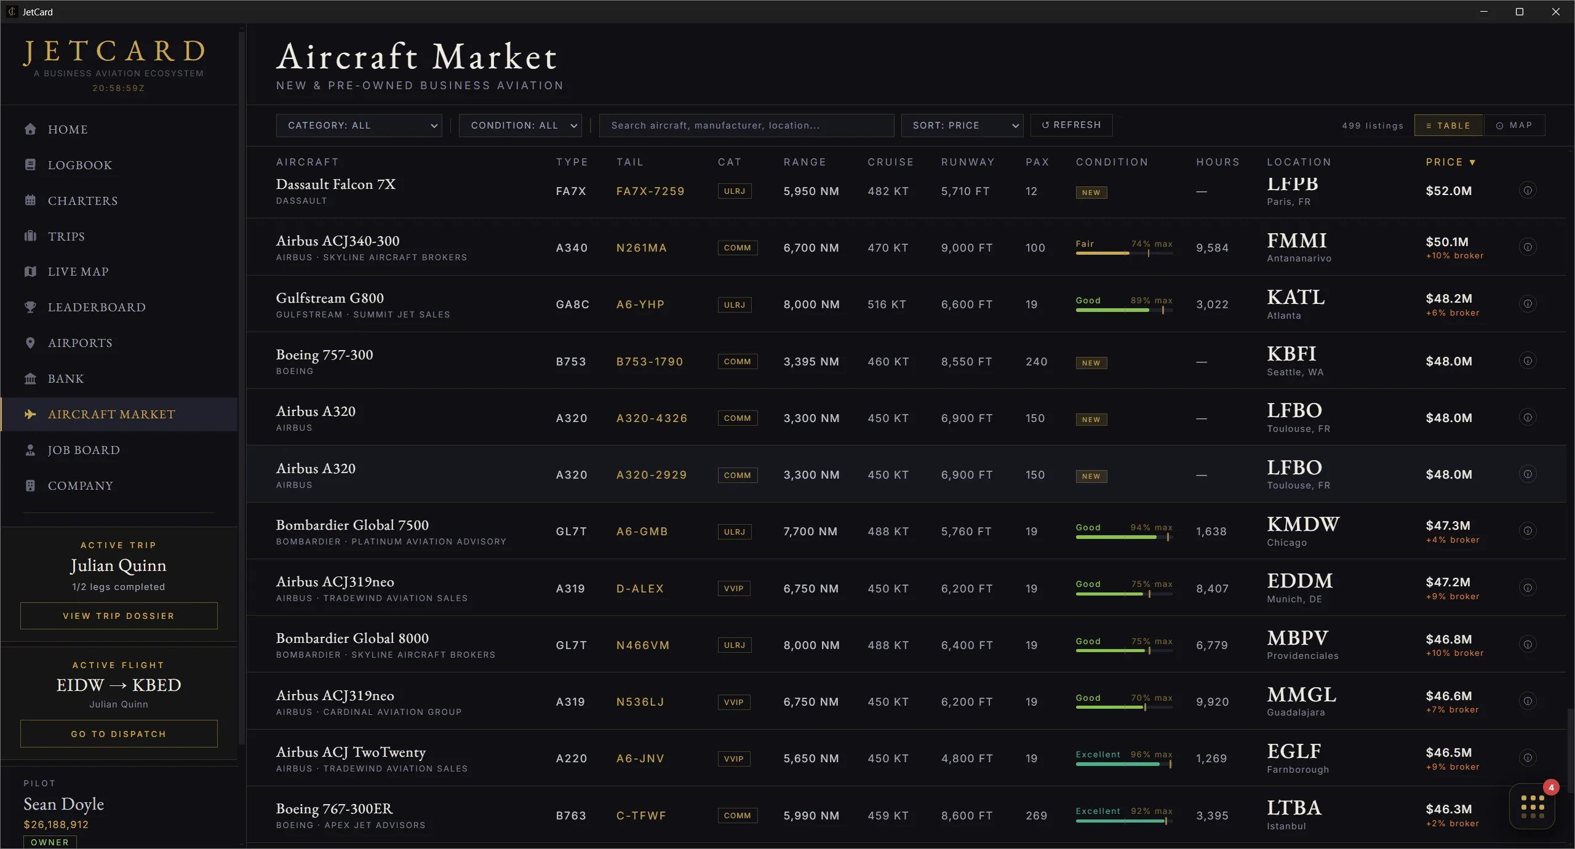
Task: Click the Boeing 767-300ER listing row
Action: (906, 815)
